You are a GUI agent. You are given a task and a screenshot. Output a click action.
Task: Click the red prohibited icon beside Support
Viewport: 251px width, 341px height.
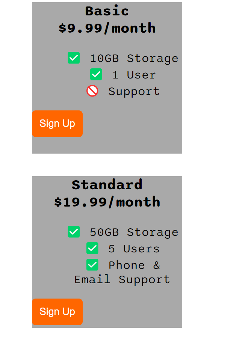[92, 91]
